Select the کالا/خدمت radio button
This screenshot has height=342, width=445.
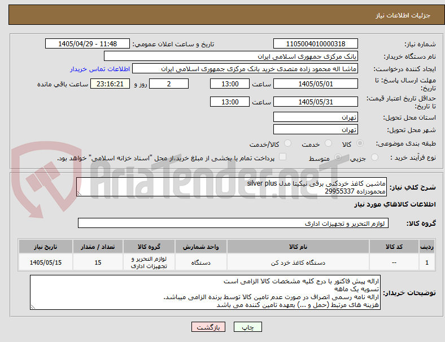[x=288, y=143]
